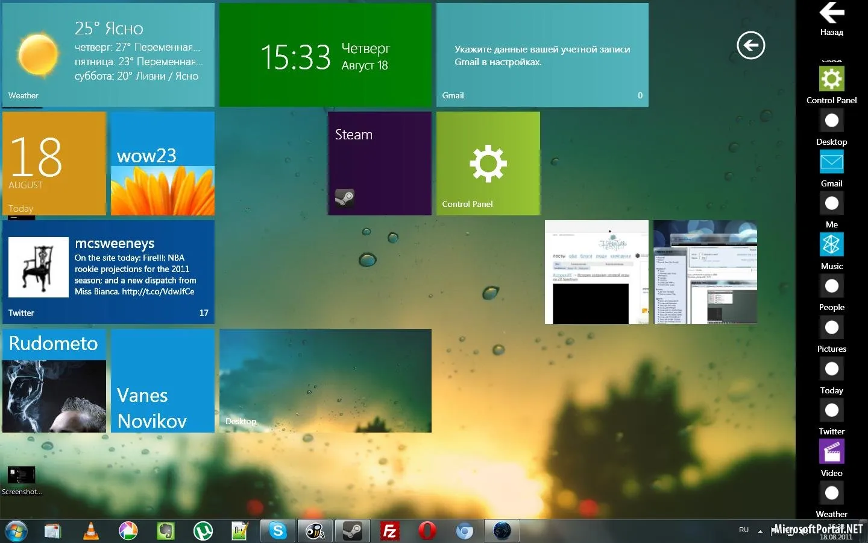Click the http://t.co/VdwJfCe link text

click(x=158, y=291)
